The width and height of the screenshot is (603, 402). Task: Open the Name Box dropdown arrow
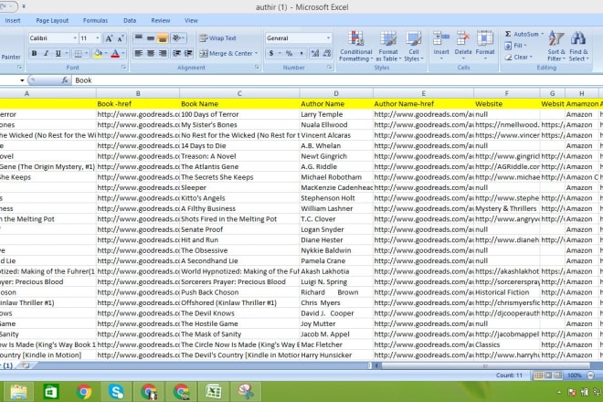[x=22, y=80]
